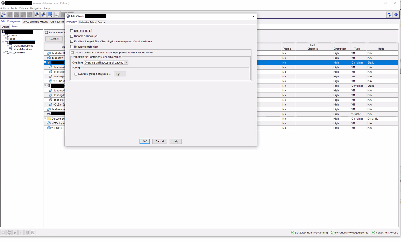The width and height of the screenshot is (401, 241).
Task: Click OK in the Edit Client dialog
Action: tap(144, 141)
